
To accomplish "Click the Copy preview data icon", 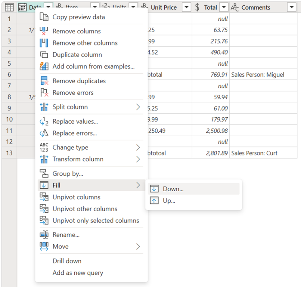I will click(44, 17).
